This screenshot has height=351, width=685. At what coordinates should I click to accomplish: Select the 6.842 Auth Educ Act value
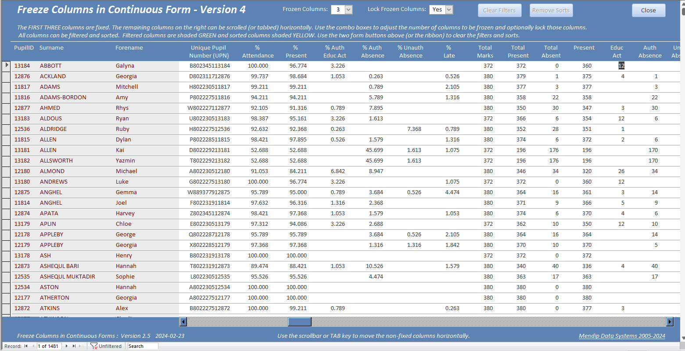click(337, 171)
